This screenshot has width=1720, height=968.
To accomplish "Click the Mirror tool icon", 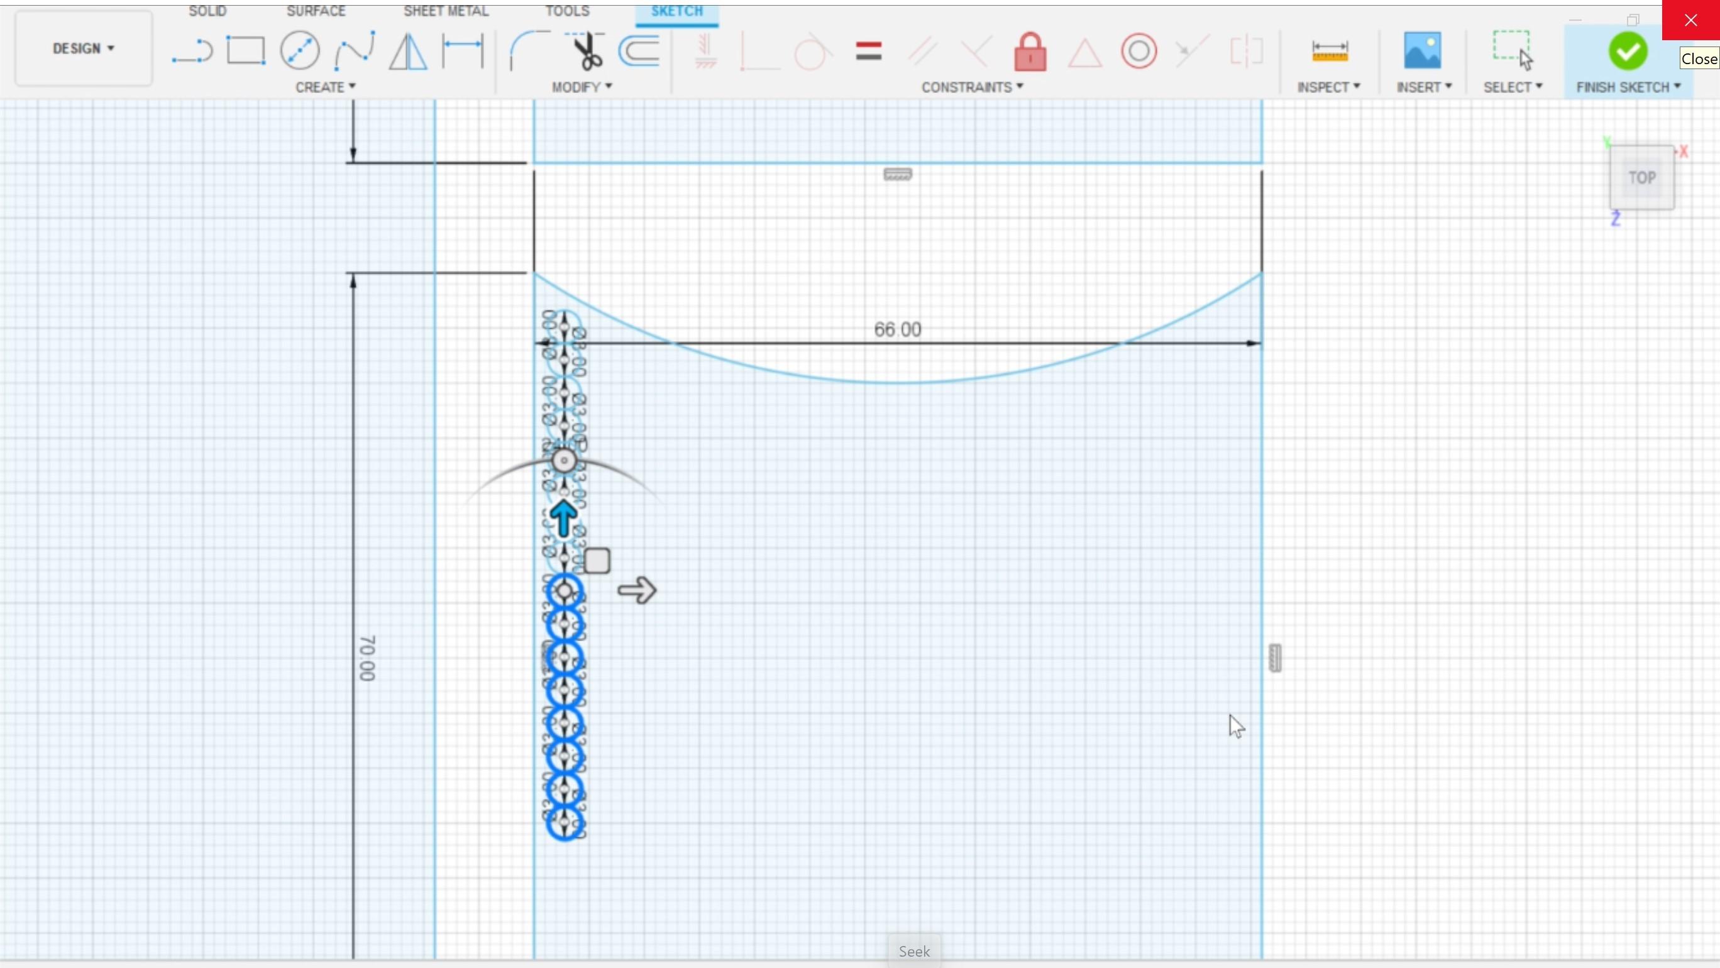I will point(407,51).
